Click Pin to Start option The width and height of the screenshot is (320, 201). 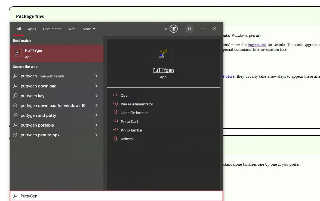[129, 121]
